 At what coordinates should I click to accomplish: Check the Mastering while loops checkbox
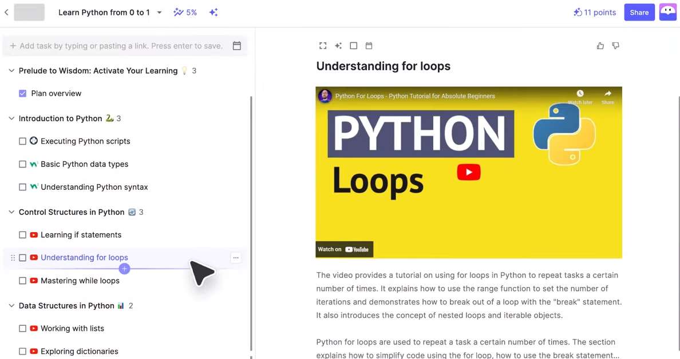click(x=22, y=281)
